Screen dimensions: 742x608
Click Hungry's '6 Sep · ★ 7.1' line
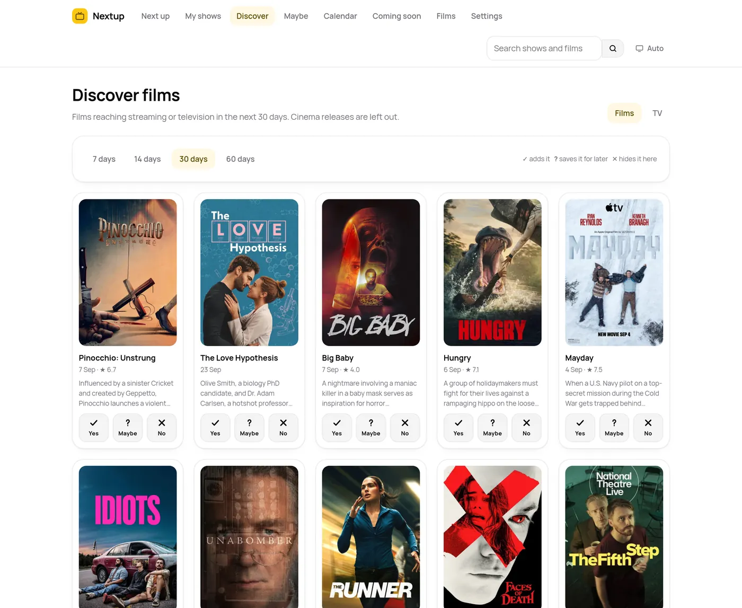tap(461, 369)
